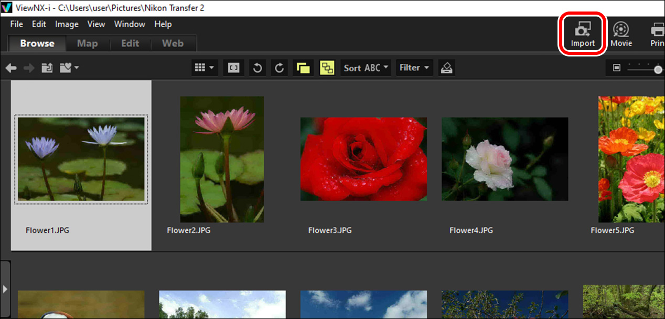Go forward with the right arrow icon
The width and height of the screenshot is (665, 319).
click(29, 68)
